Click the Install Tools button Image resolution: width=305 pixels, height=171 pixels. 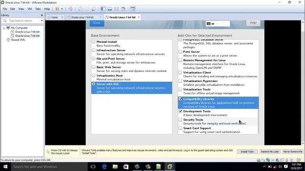(x=247, y=152)
